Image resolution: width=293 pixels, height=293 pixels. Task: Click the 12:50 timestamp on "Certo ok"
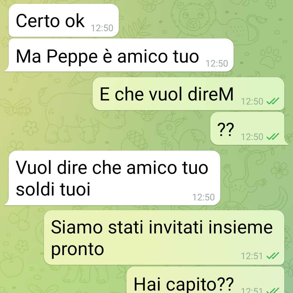pyautogui.click(x=102, y=28)
